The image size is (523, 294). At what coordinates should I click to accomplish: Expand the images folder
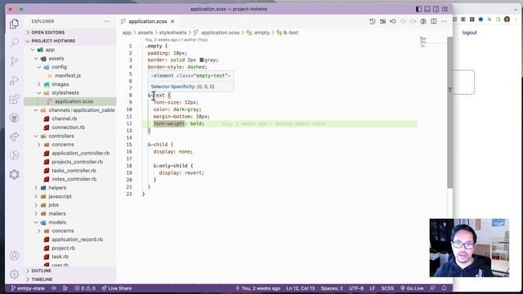(x=60, y=84)
